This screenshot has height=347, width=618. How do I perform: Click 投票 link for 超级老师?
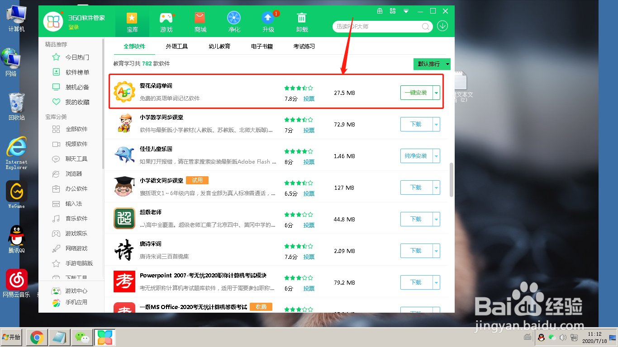point(309,225)
